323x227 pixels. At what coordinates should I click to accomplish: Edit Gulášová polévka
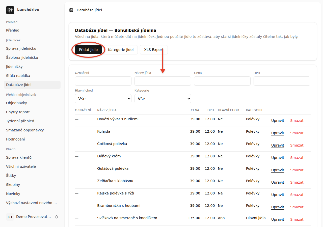278,170
